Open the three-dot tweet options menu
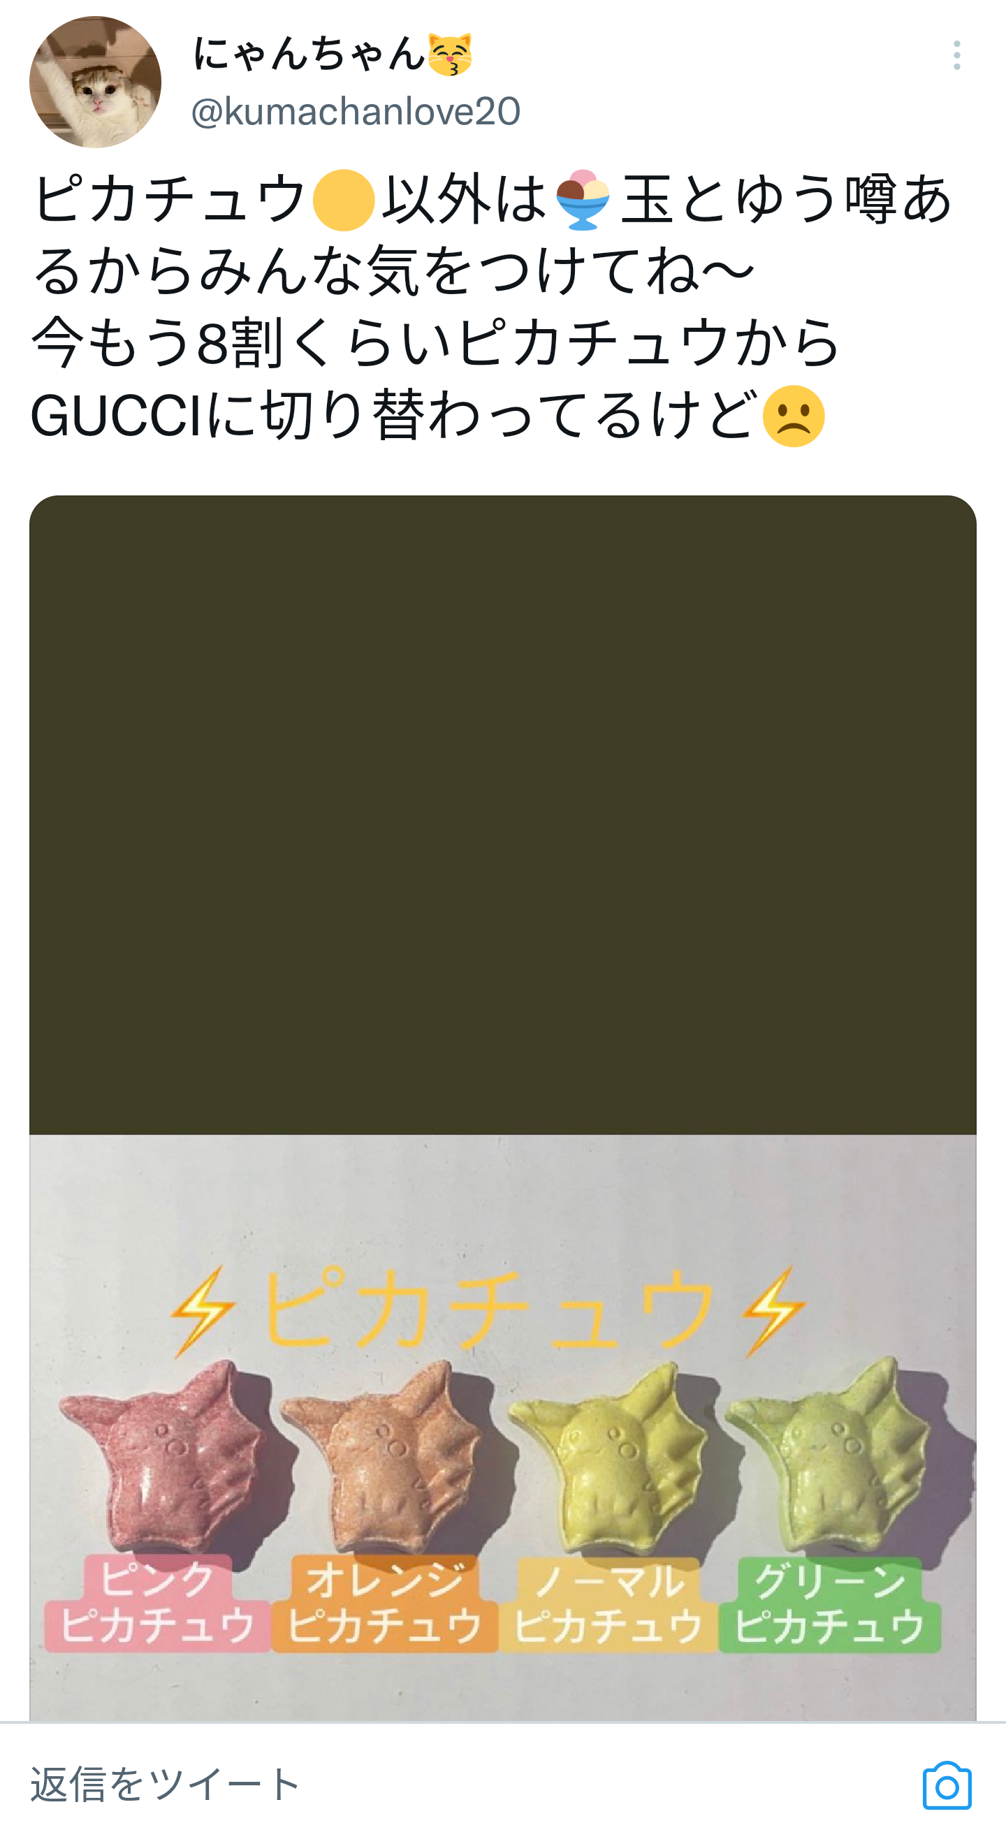Screen dimensions: 1006x1830 pos(956,55)
